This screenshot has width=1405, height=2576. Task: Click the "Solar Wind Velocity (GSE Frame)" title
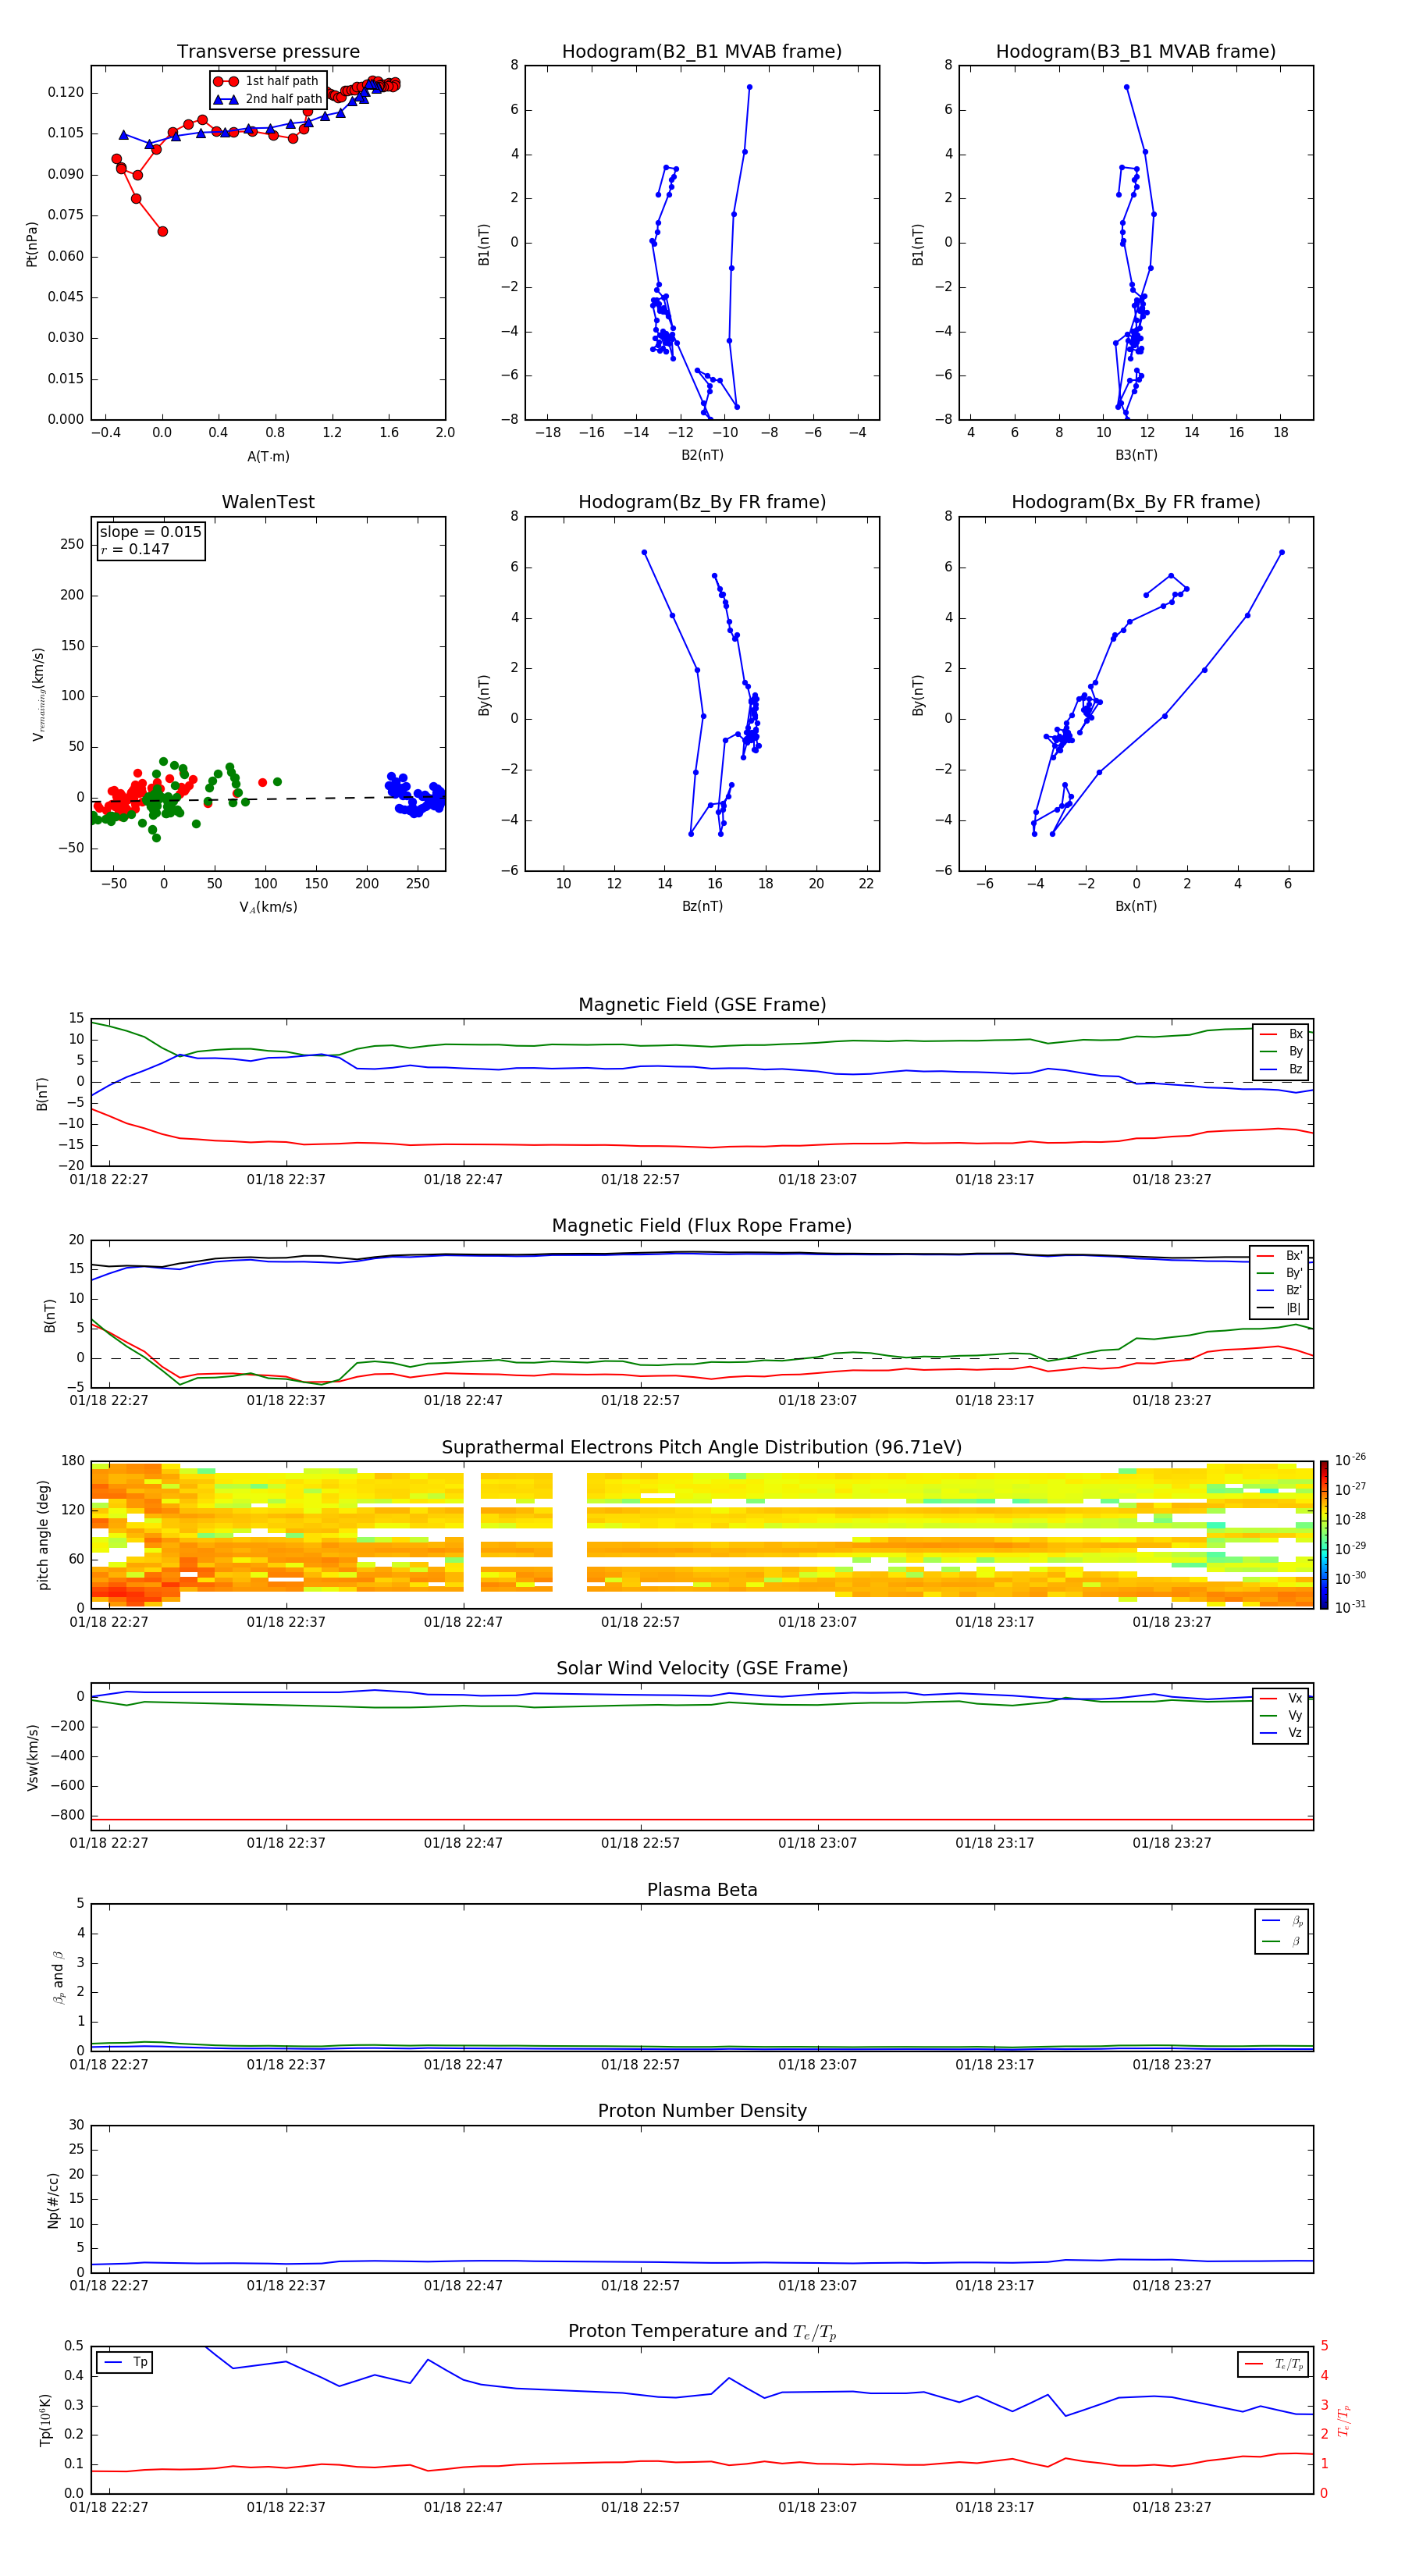coord(702,1668)
